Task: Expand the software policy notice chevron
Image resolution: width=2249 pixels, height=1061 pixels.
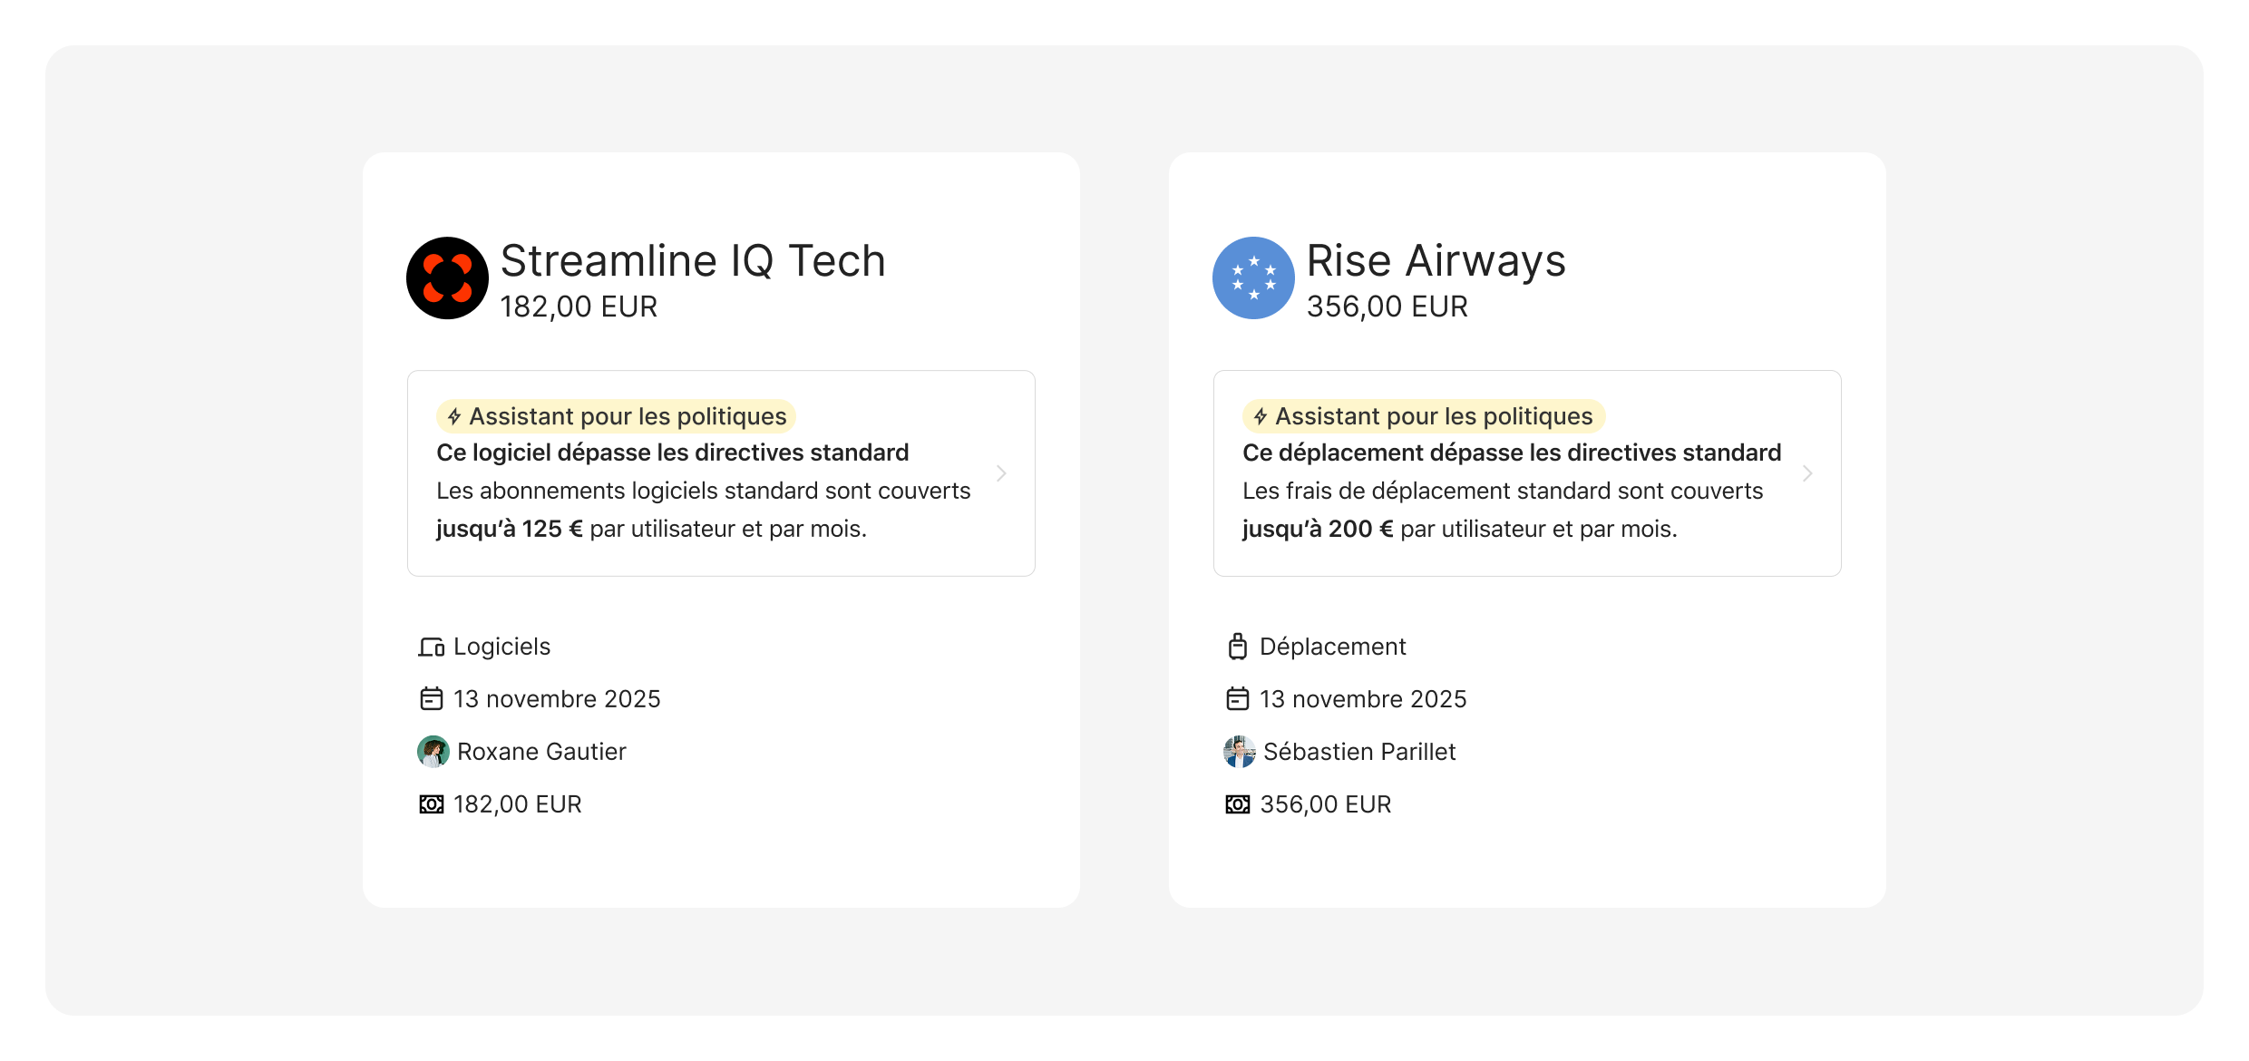Action: (1001, 473)
